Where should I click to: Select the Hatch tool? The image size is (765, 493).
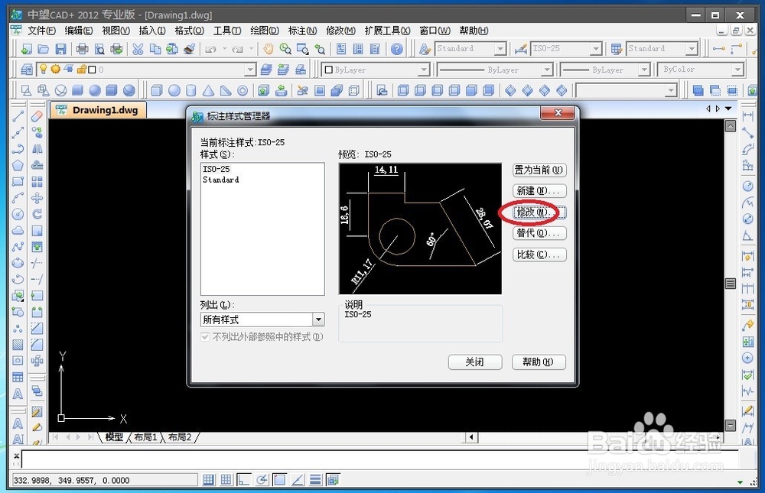[x=18, y=345]
